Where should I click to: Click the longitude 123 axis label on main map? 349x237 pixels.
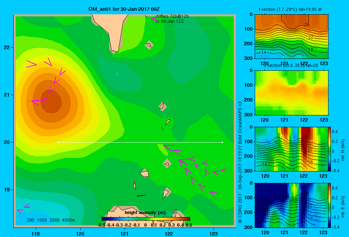point(214,234)
